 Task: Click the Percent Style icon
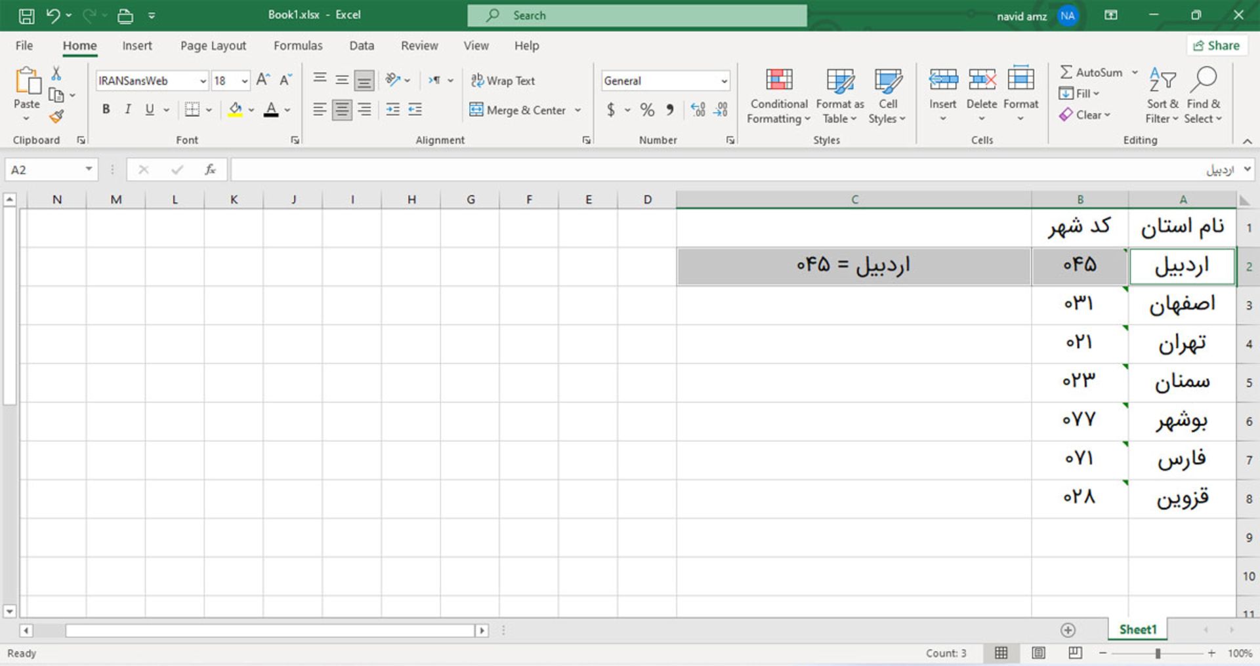647,110
